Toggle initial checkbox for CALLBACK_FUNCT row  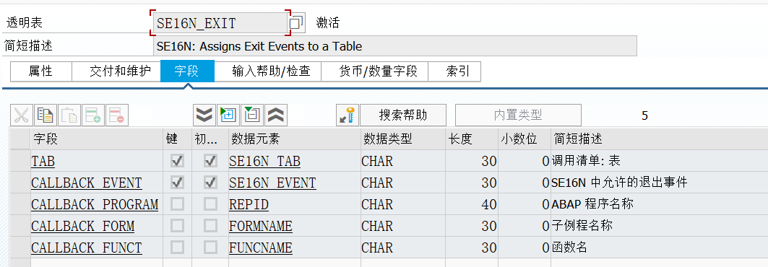pos(211,247)
